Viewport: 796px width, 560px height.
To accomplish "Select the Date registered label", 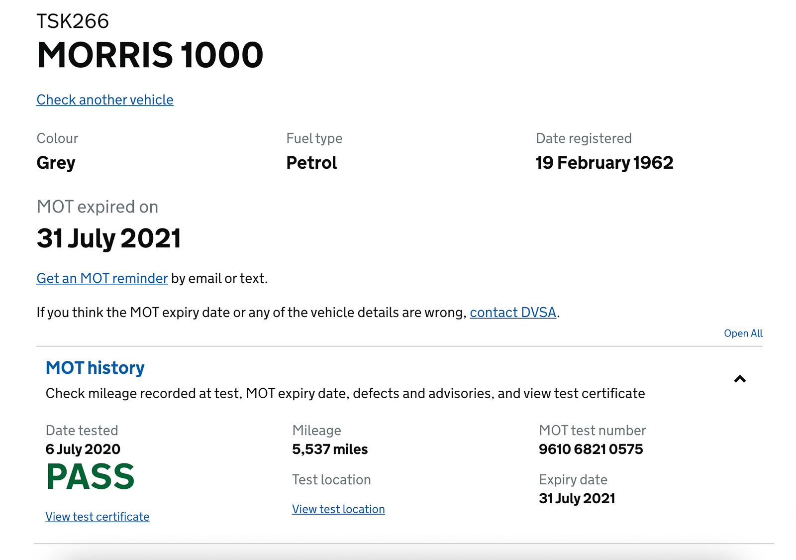I will pos(584,138).
